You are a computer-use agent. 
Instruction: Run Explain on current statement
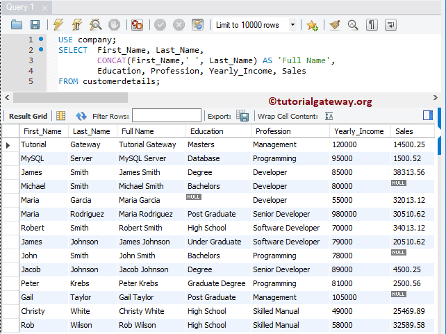(96, 25)
